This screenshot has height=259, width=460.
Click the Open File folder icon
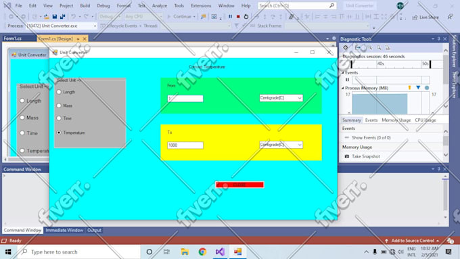tap(47, 17)
